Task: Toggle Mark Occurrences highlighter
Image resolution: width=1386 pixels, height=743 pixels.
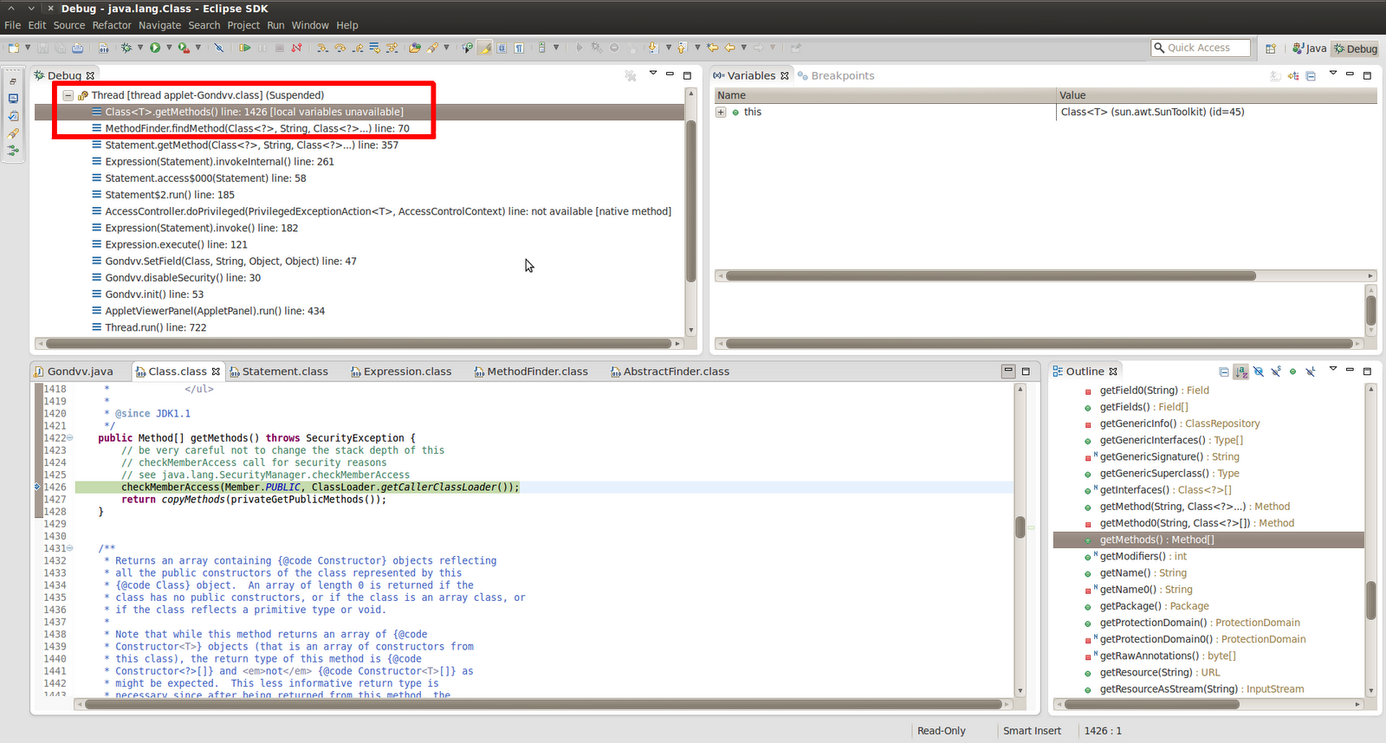Action: [486, 48]
